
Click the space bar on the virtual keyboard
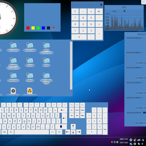(x=32, y=132)
